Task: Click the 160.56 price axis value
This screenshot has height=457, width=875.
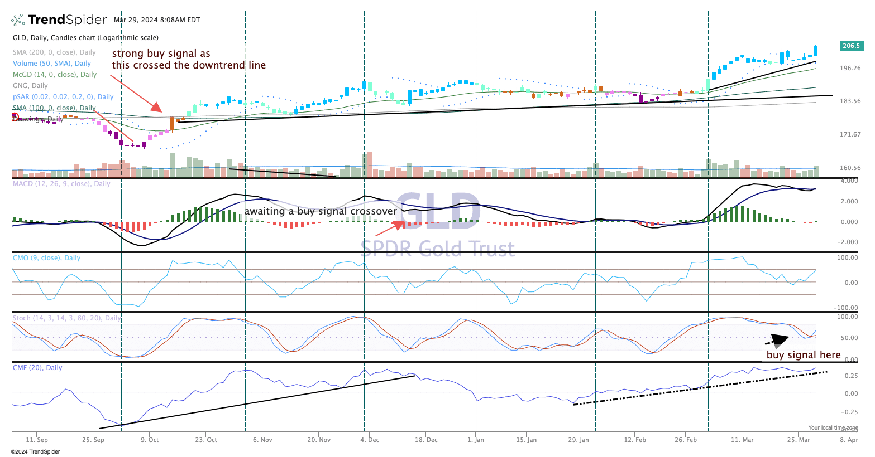Action: coord(850,168)
